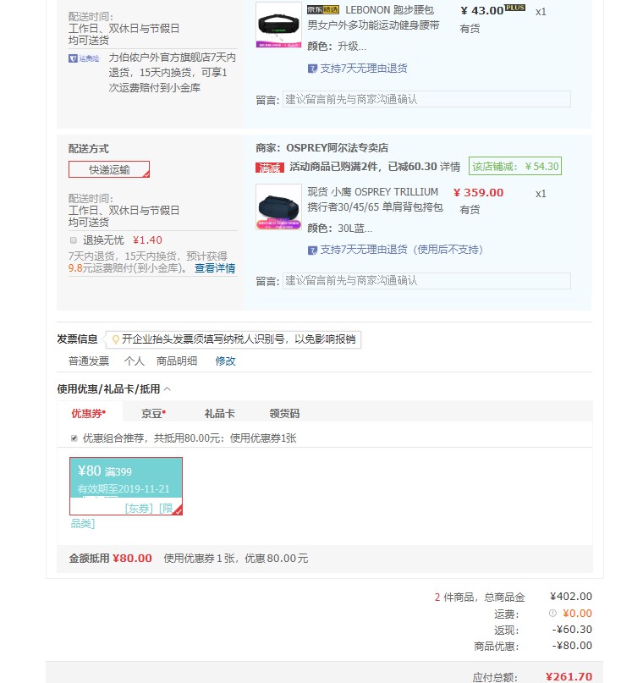Click the 颜色: 30L蓝 attribute text
Screen dimensions: 643x683
(339, 229)
